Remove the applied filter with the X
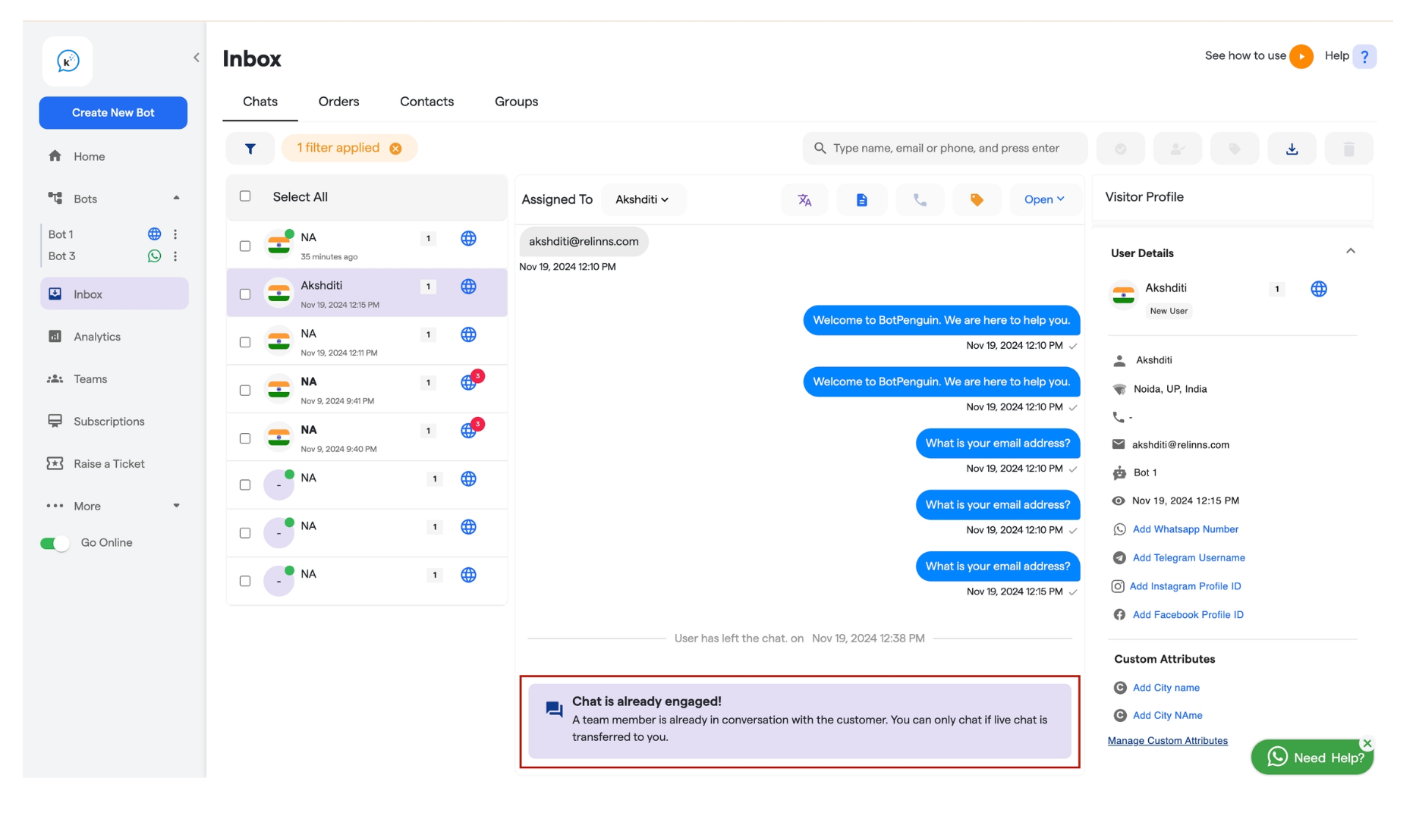This screenshot has height=819, width=1416. 395,149
